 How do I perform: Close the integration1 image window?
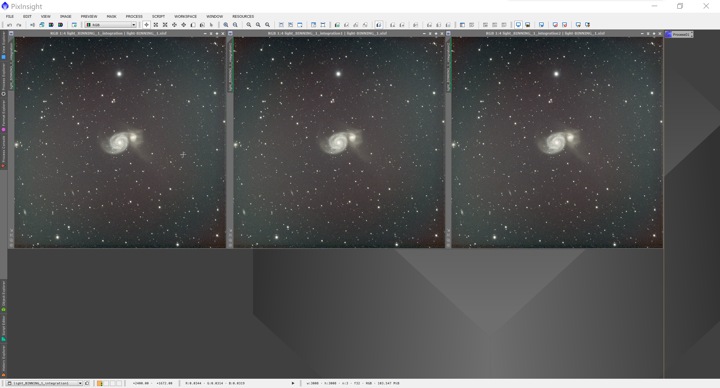click(442, 33)
